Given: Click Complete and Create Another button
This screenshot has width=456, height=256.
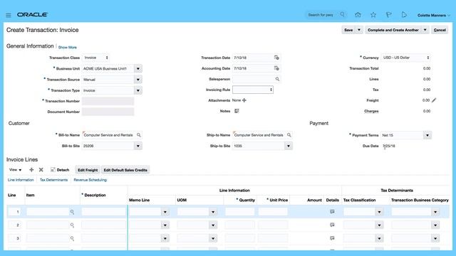Looking at the screenshot, I should coord(393,30).
